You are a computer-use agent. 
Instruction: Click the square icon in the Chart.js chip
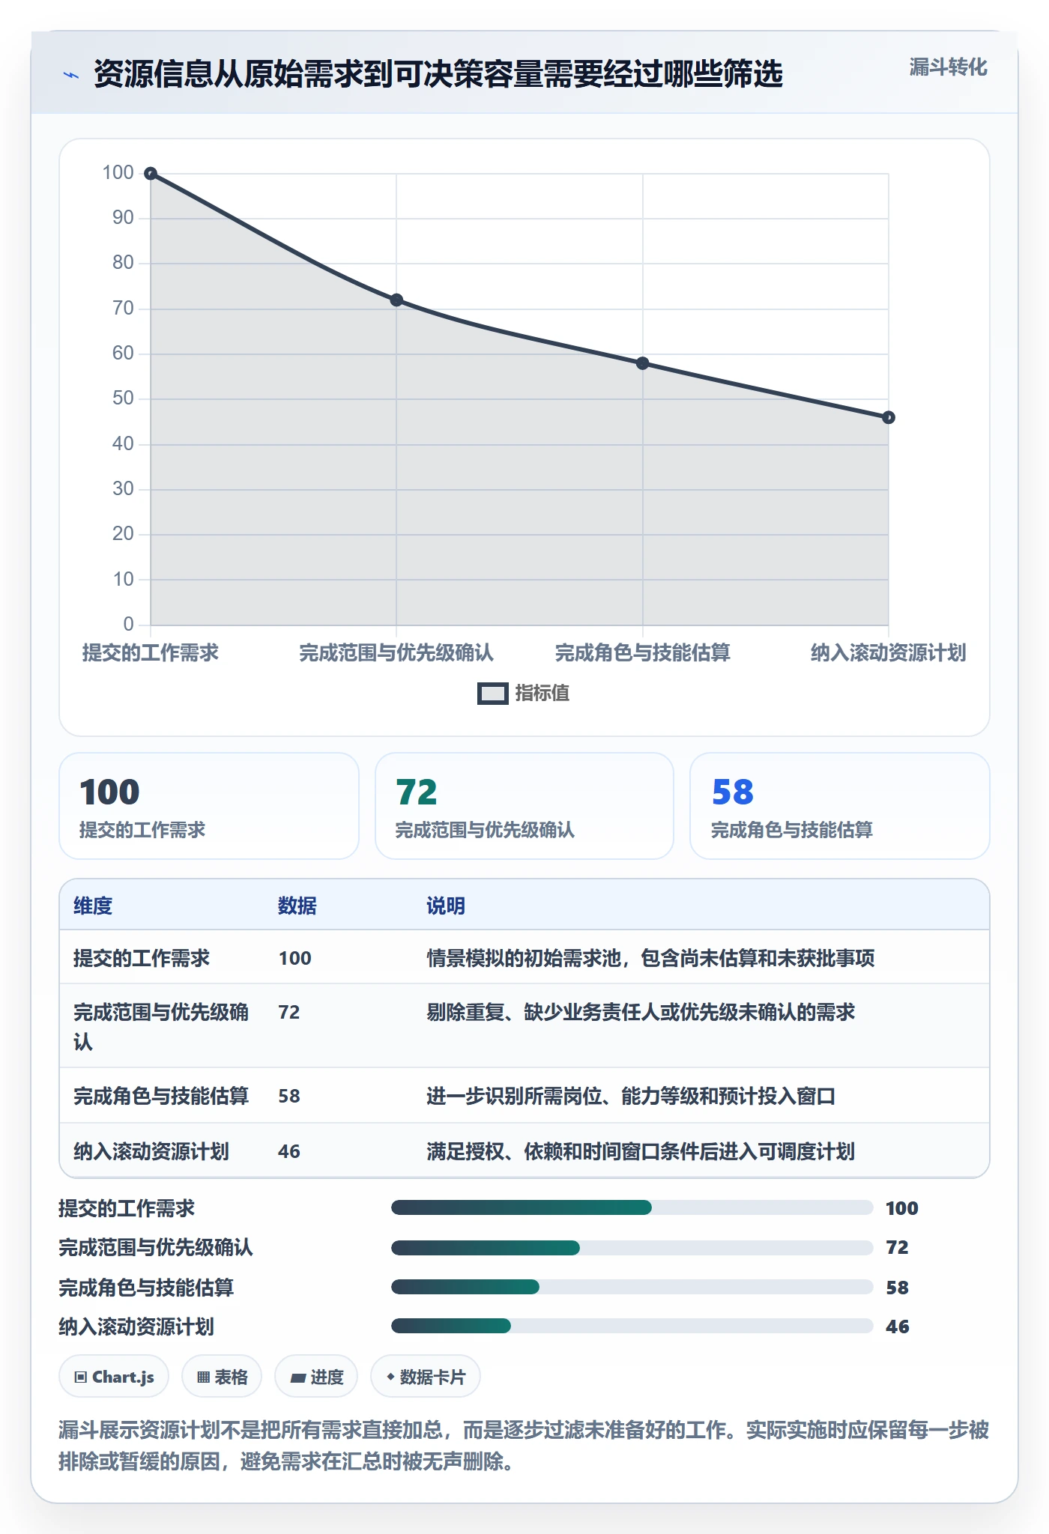tap(81, 1377)
